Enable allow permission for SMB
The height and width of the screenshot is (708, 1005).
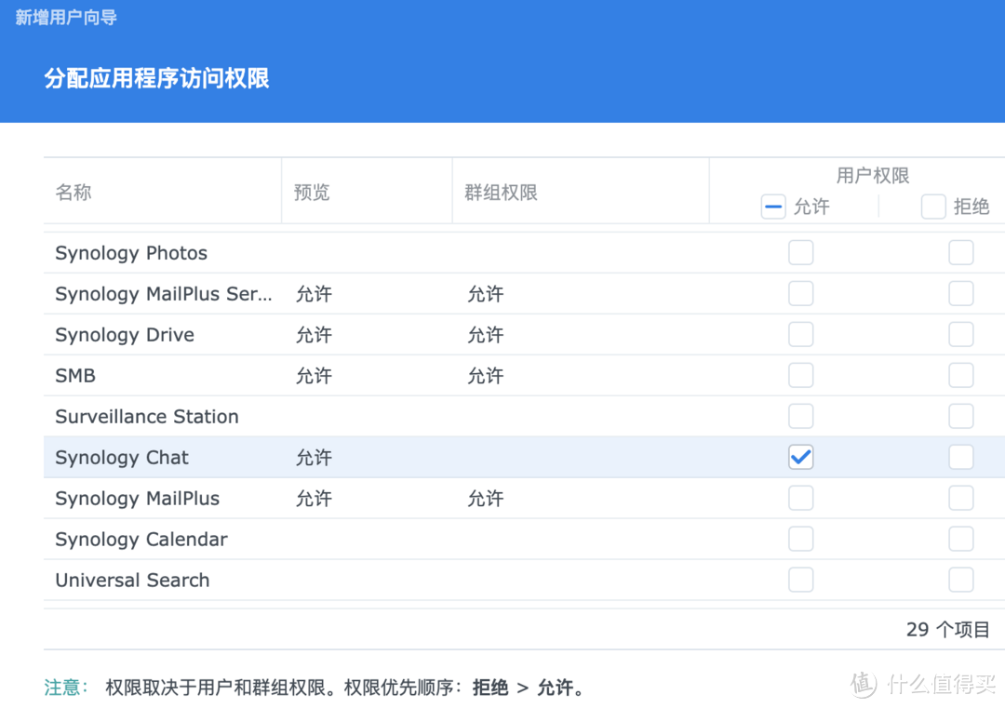(800, 375)
